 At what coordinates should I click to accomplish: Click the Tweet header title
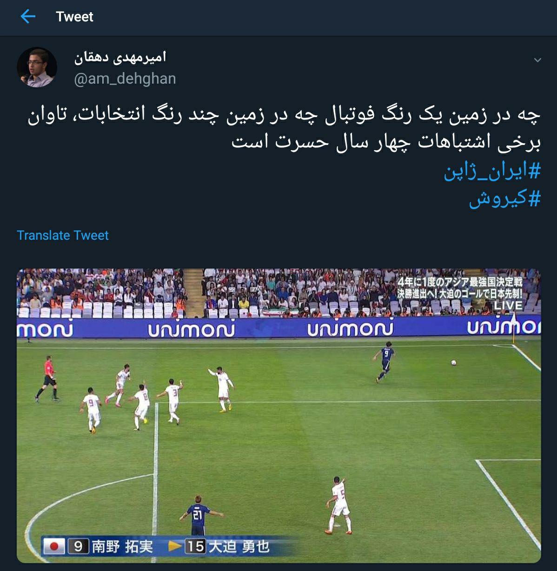coord(74,17)
